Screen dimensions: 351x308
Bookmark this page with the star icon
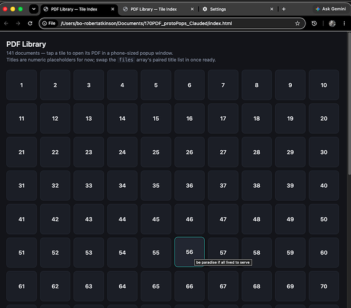[x=297, y=23]
